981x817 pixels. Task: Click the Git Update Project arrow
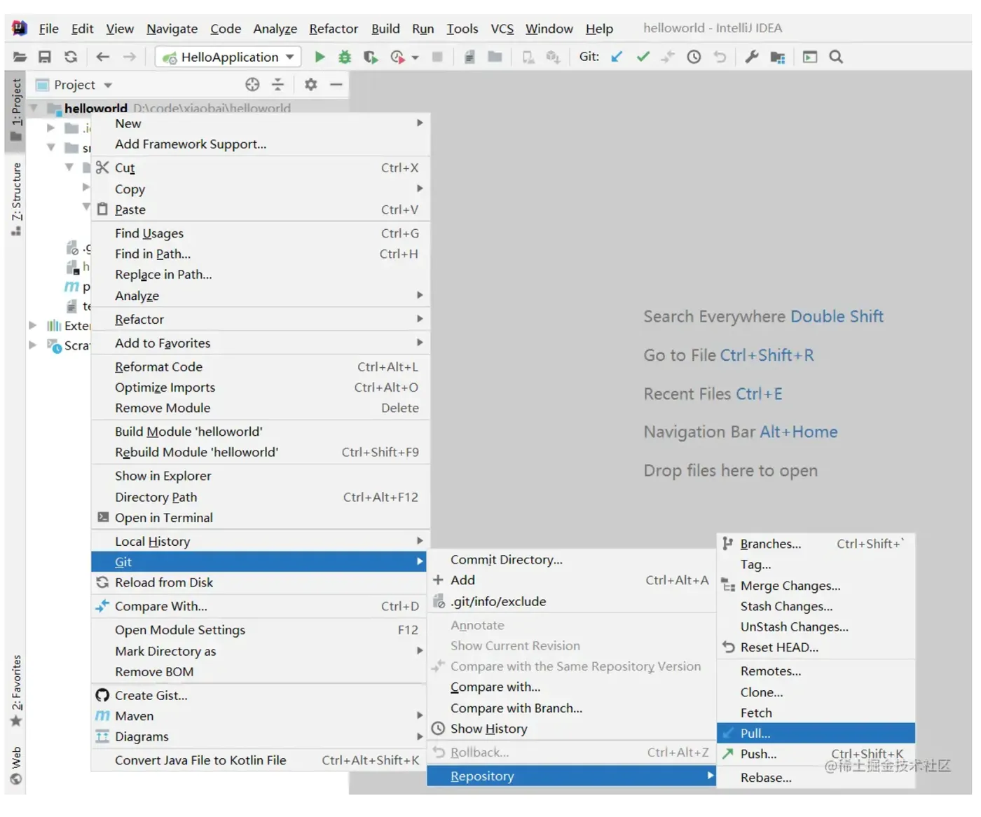(617, 57)
